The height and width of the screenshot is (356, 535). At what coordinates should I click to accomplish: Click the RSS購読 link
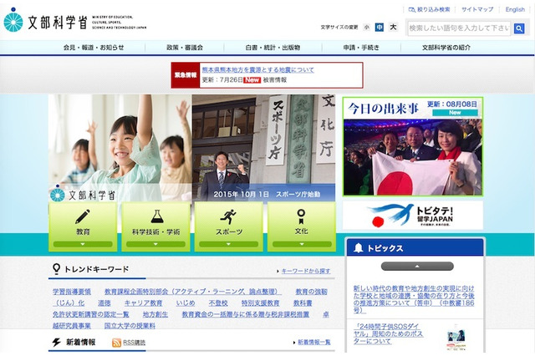point(134,343)
